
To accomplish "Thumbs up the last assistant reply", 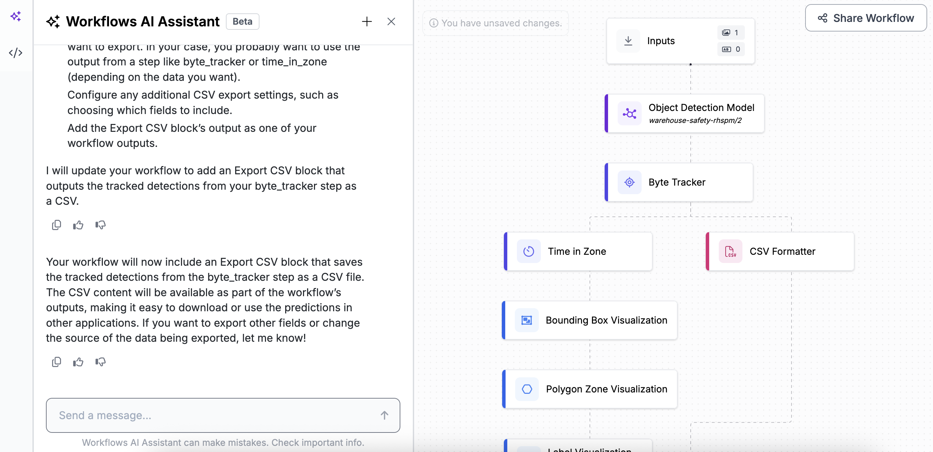I will [x=78, y=362].
